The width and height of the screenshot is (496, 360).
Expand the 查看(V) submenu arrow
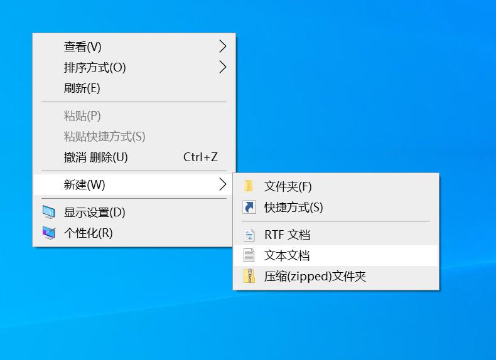(223, 46)
